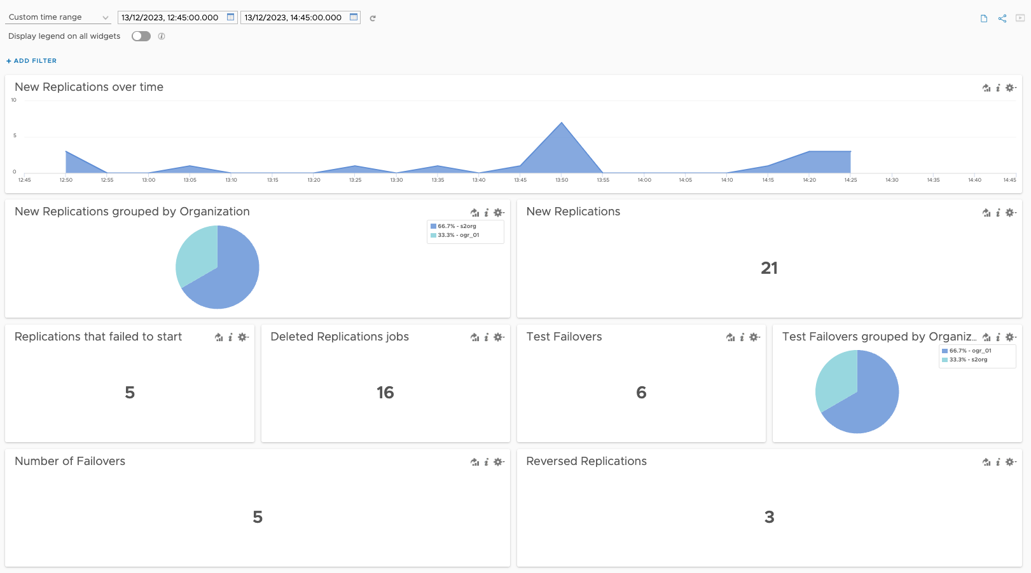Screen dimensions: 1031x573
Task: Open gear menu on Number of Failovers widget
Action: pyautogui.click(x=499, y=462)
